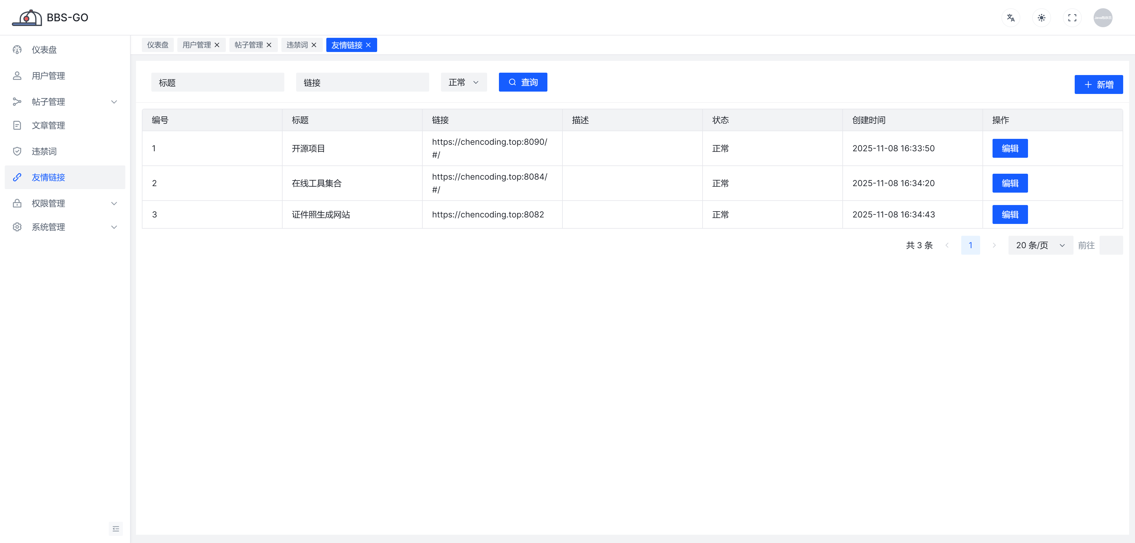
Task: Switch to the 帖子管理 tab
Action: point(249,45)
